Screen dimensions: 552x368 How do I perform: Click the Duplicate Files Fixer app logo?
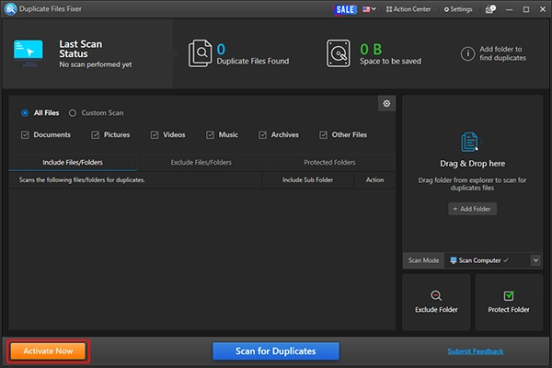(x=10, y=9)
